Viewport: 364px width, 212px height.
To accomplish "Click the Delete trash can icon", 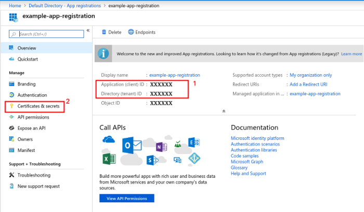I will [x=104, y=32].
